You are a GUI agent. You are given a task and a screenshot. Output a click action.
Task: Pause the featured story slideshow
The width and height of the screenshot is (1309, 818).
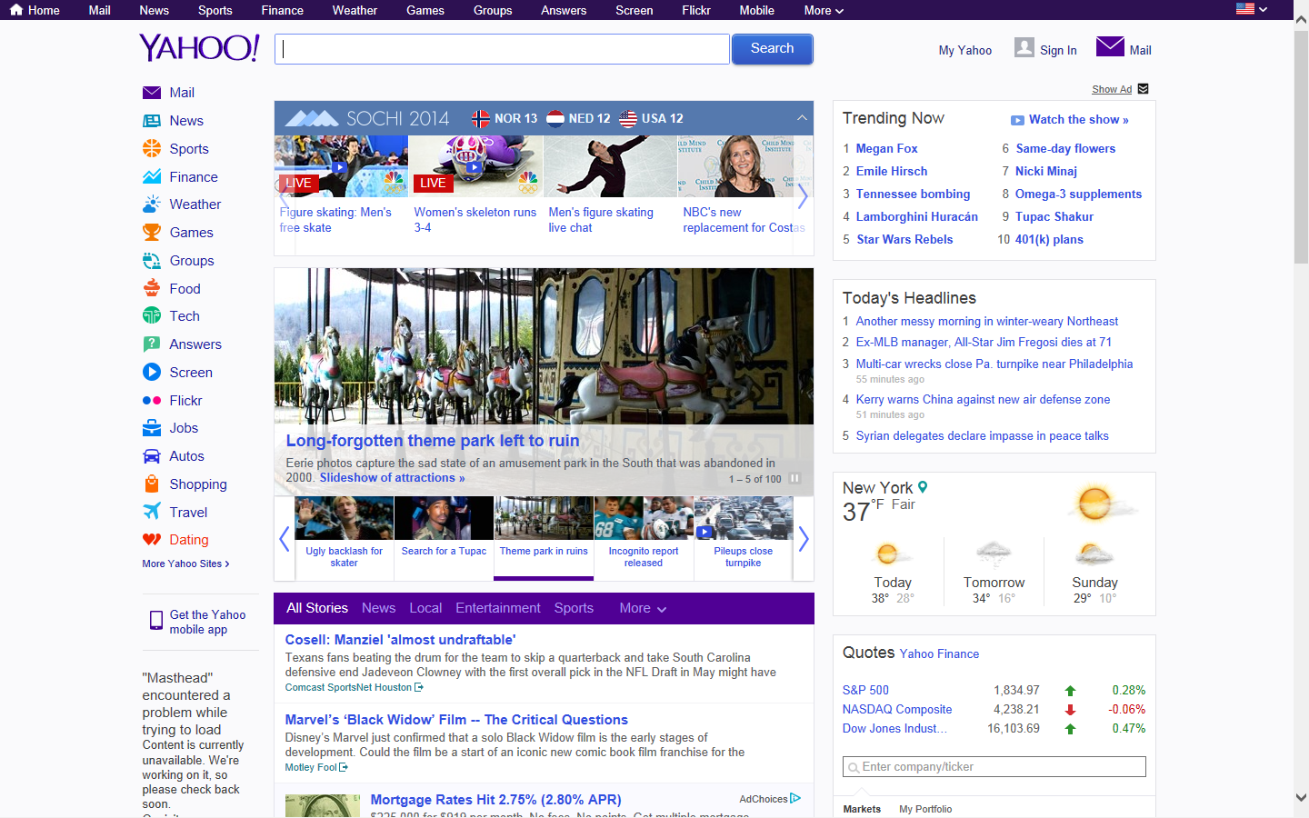pyautogui.click(x=794, y=478)
